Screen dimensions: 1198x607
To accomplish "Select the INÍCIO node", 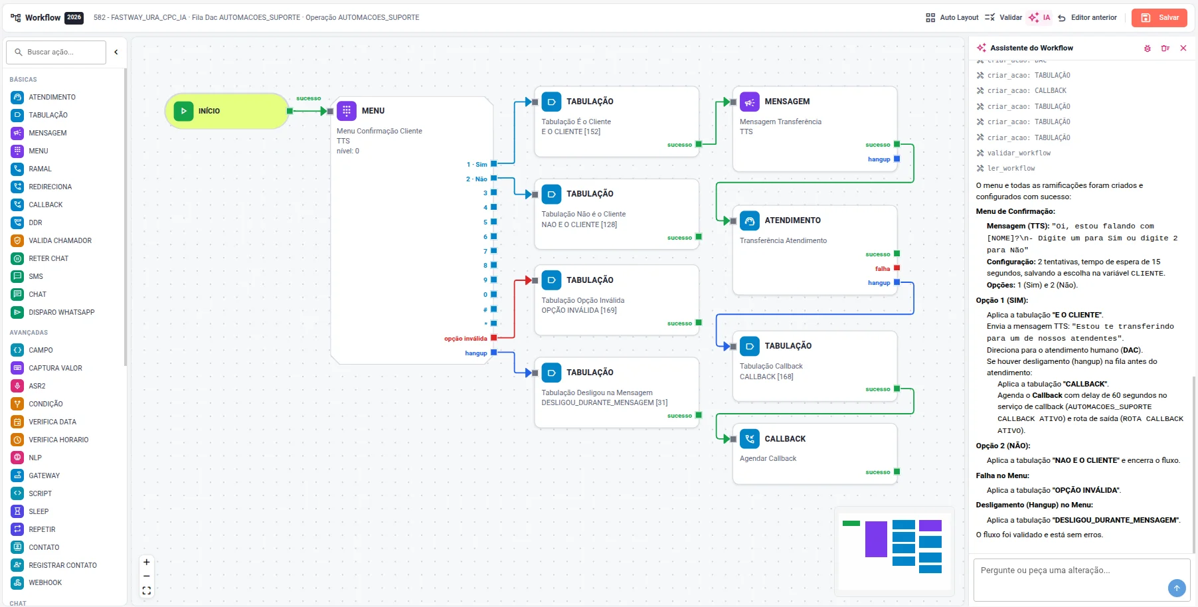I will [x=226, y=111].
